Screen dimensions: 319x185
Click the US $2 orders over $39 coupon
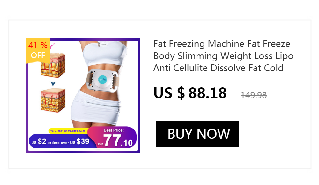(60, 141)
